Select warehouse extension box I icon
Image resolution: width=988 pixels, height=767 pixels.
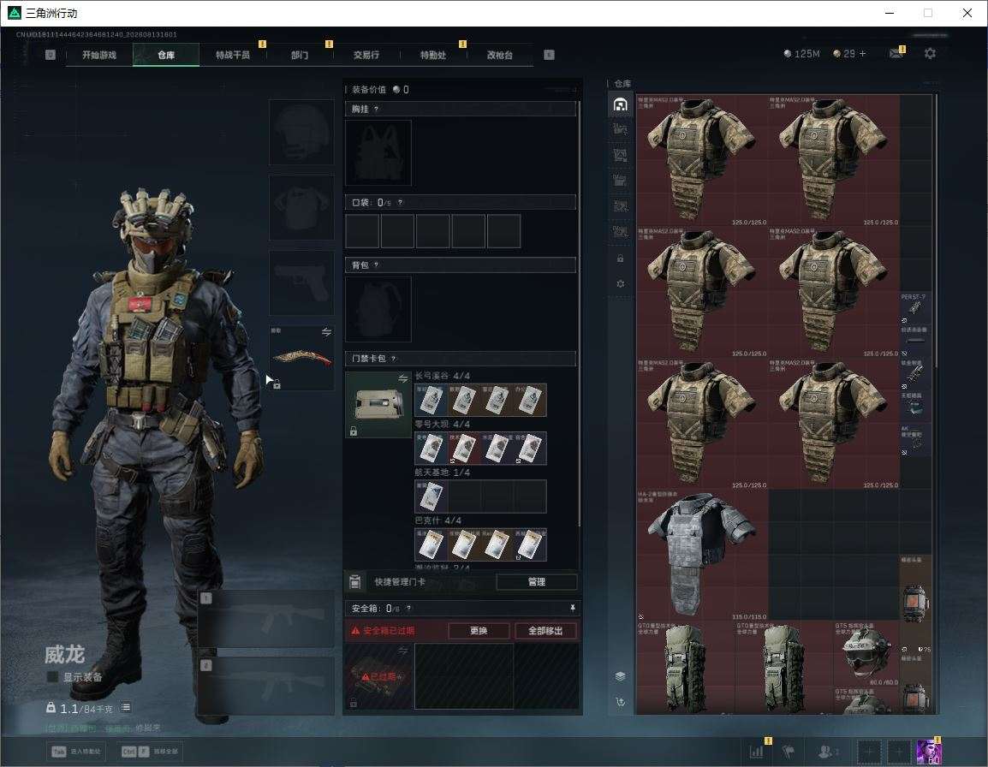pos(620,129)
